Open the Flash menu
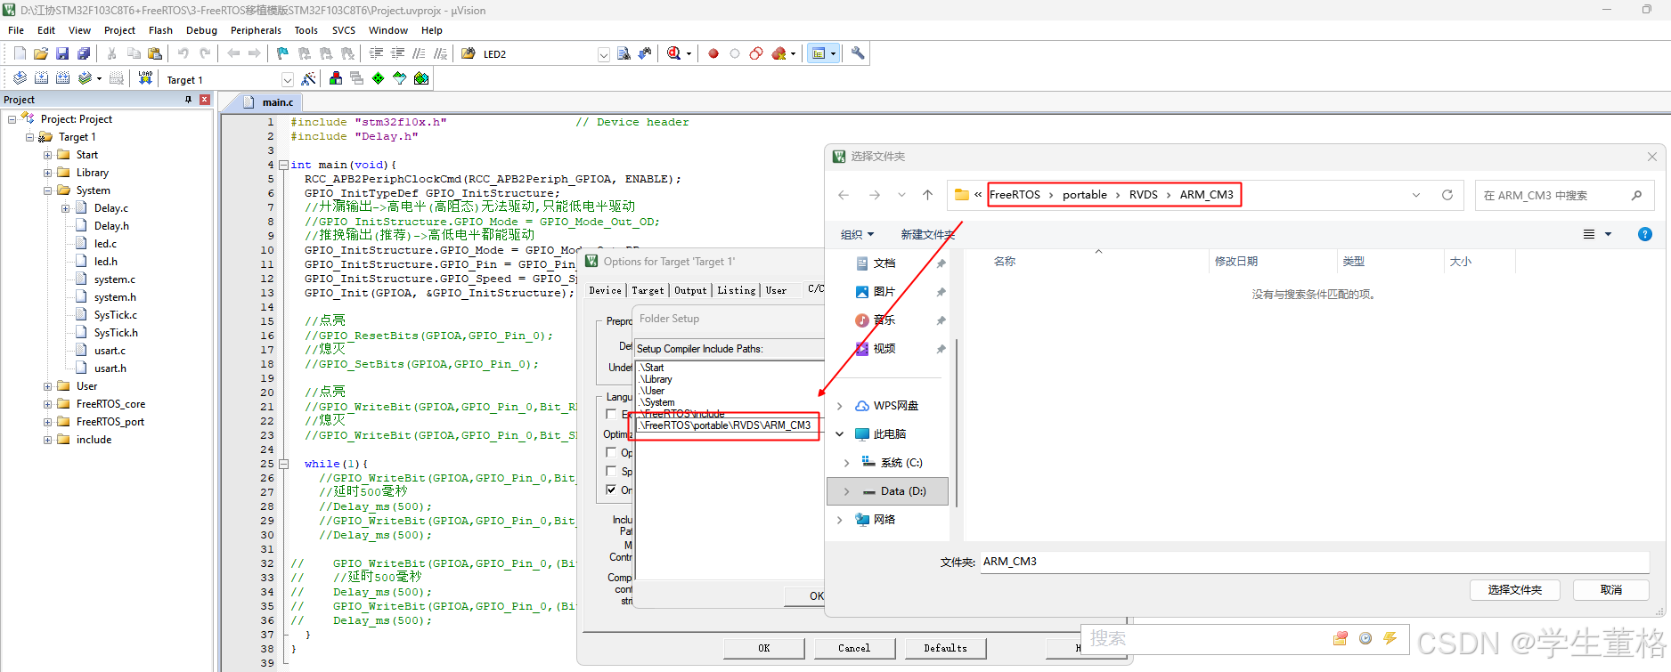1671x672 pixels. tap(160, 30)
